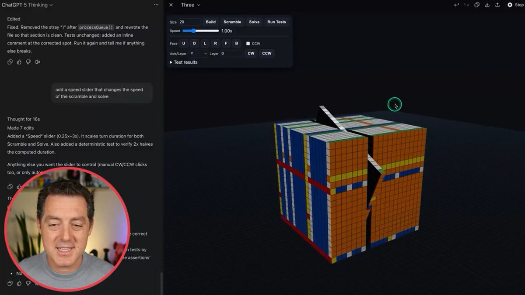Viewport: 525px width, 295px height.
Task: Click the CCW layer rotation button
Action: [x=267, y=53]
